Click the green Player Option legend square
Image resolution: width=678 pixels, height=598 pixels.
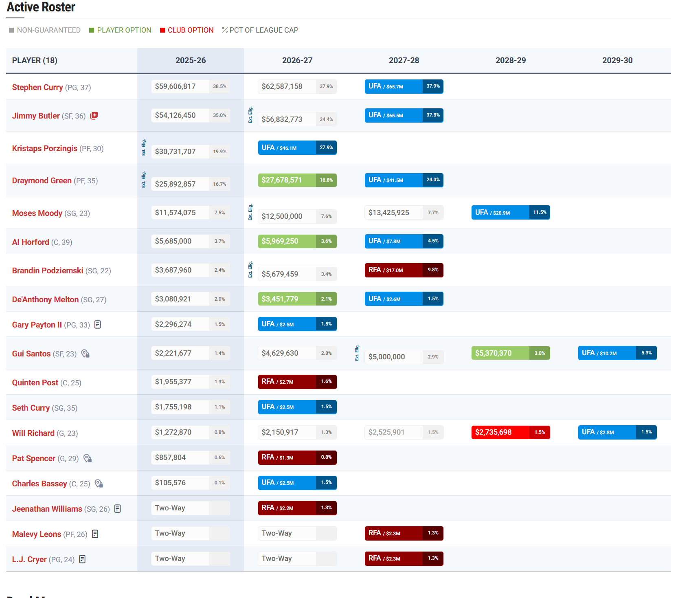[x=92, y=30]
